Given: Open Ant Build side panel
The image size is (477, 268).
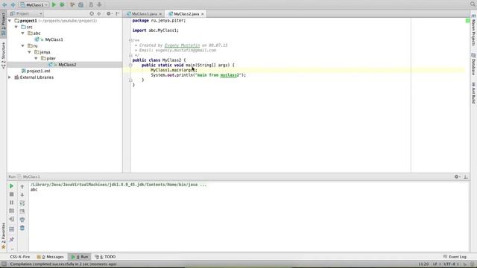Looking at the screenshot, I should 474,92.
